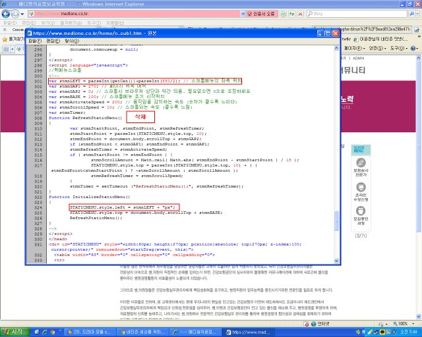Click the medione.co.kr address bar
This screenshot has height=337, width=422.
tap(134, 14)
